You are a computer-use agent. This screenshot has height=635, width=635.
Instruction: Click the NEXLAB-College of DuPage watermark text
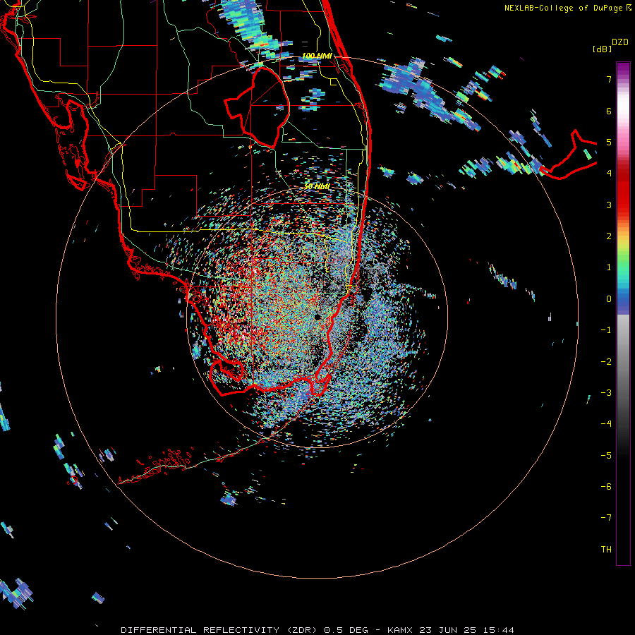tap(567, 8)
